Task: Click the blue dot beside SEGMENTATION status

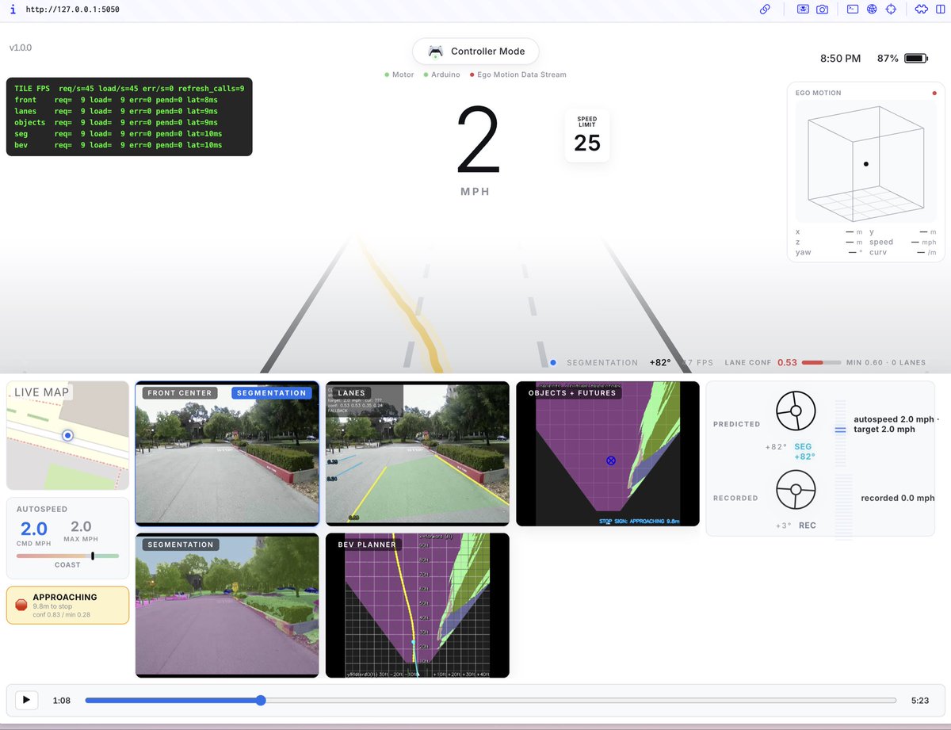Action: pos(553,362)
